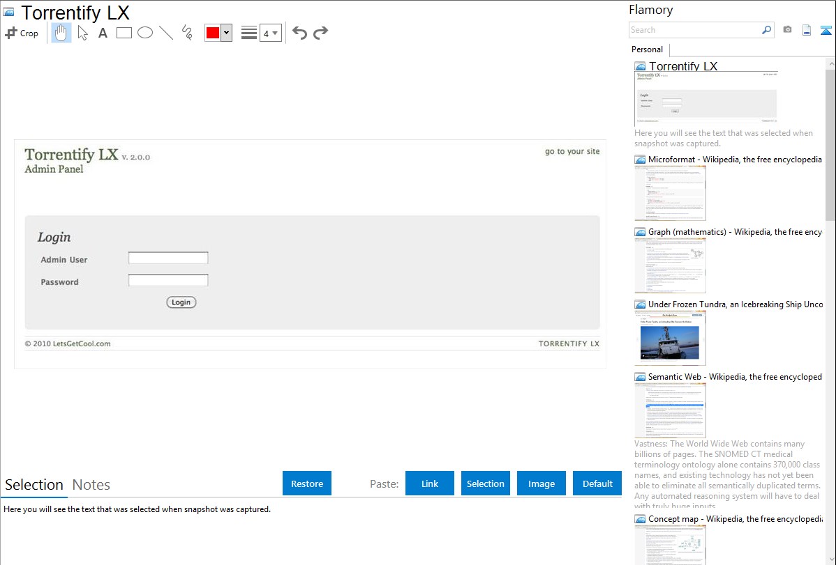Open the Notes tab
Screen dimensions: 836x565
click(x=91, y=485)
